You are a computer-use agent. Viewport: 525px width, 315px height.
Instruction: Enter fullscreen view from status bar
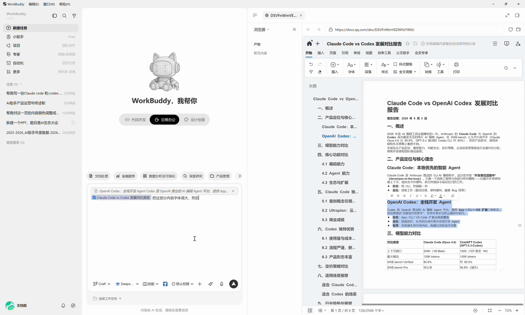490,311
